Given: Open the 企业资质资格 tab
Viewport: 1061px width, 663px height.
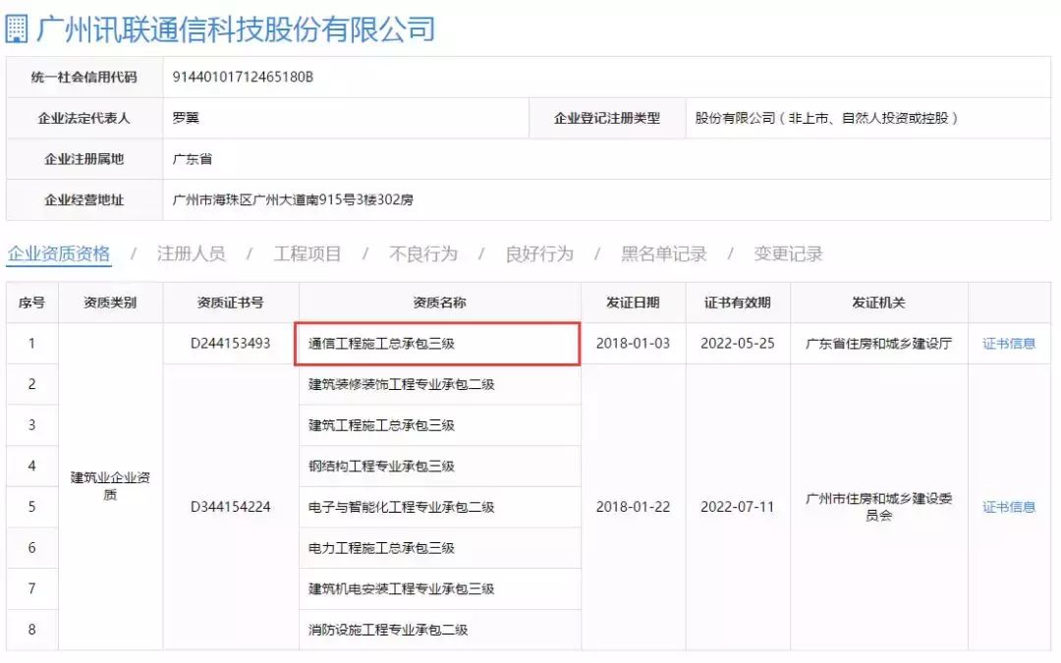Looking at the screenshot, I should click(x=59, y=254).
